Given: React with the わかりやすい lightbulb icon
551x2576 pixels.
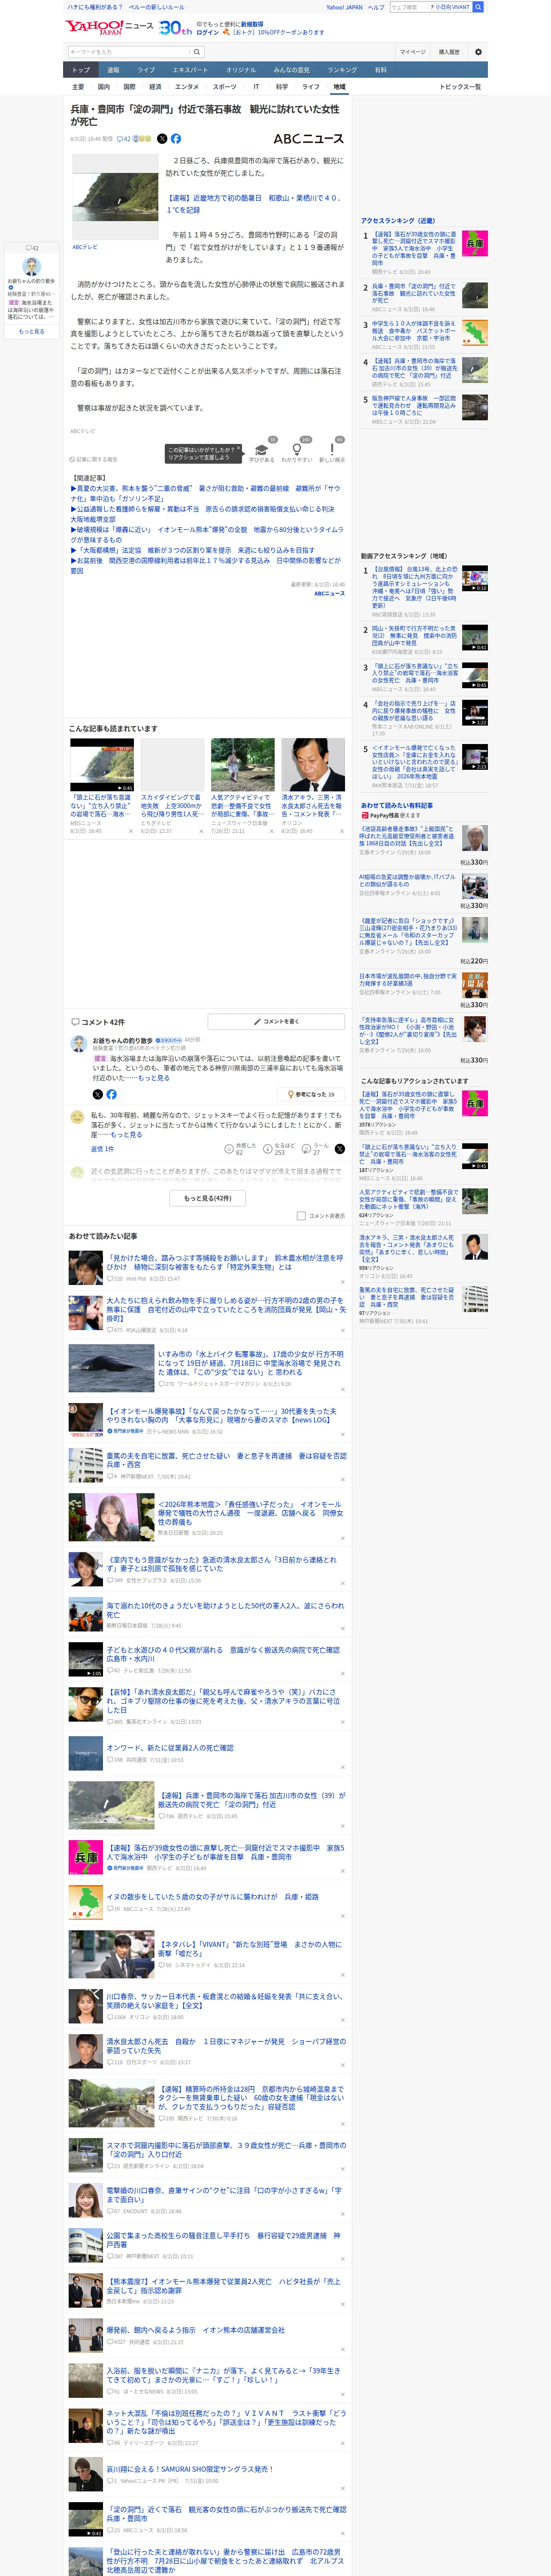Looking at the screenshot, I should tap(296, 449).
